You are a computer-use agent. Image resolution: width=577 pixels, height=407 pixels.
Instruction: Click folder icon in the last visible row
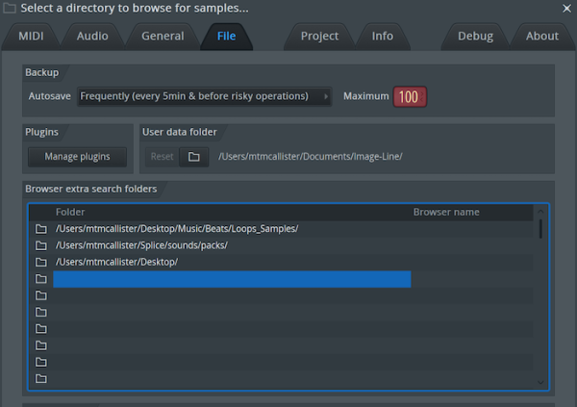[40, 378]
